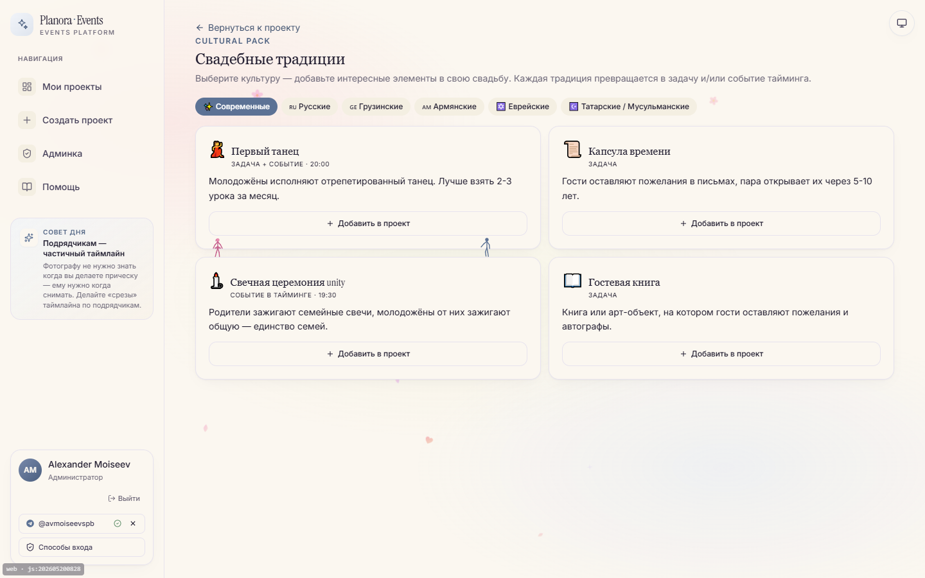Select the Современные culture tab
This screenshot has height=578, width=925.
[x=236, y=107]
